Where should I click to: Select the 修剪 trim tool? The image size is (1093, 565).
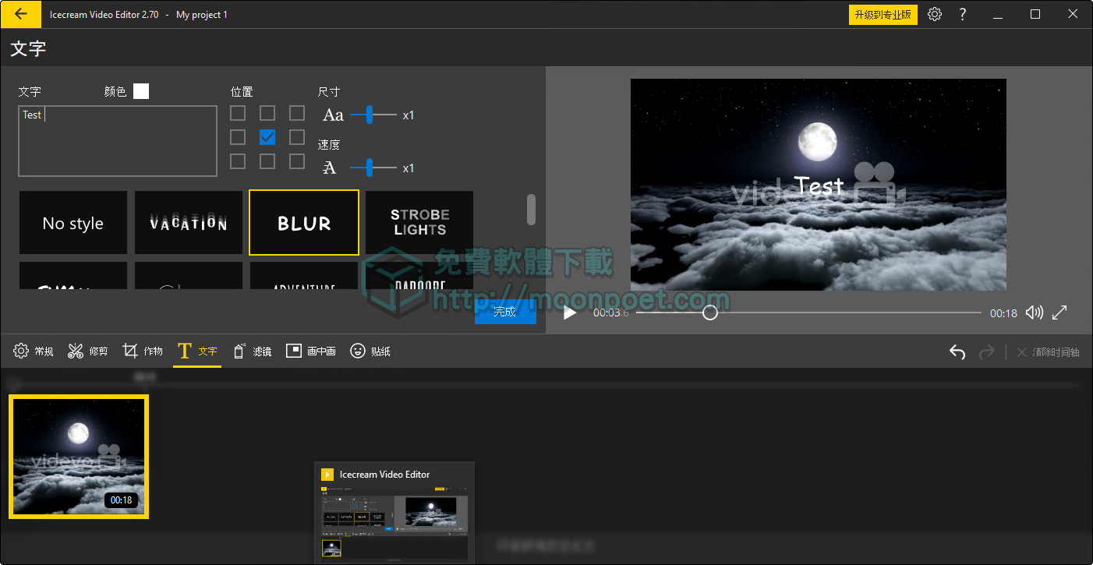(87, 351)
